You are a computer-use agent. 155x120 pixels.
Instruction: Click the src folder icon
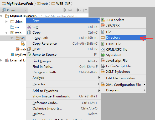pos(12,27)
